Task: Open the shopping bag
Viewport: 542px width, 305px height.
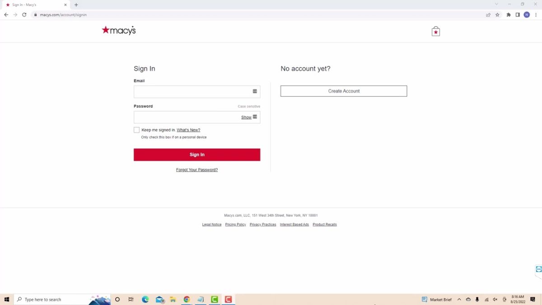Action: [435, 31]
